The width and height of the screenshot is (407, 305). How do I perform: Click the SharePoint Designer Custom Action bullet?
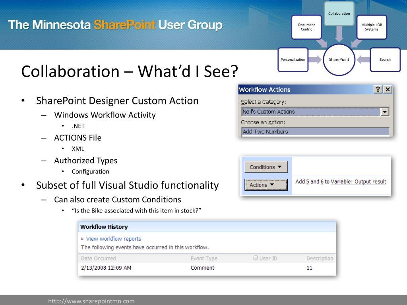(x=117, y=100)
